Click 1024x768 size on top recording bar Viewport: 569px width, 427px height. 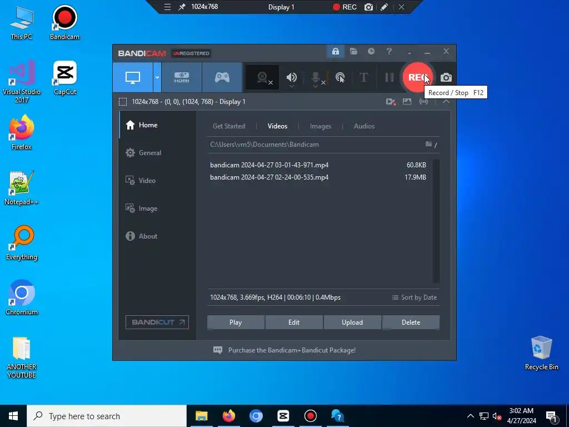(x=204, y=7)
